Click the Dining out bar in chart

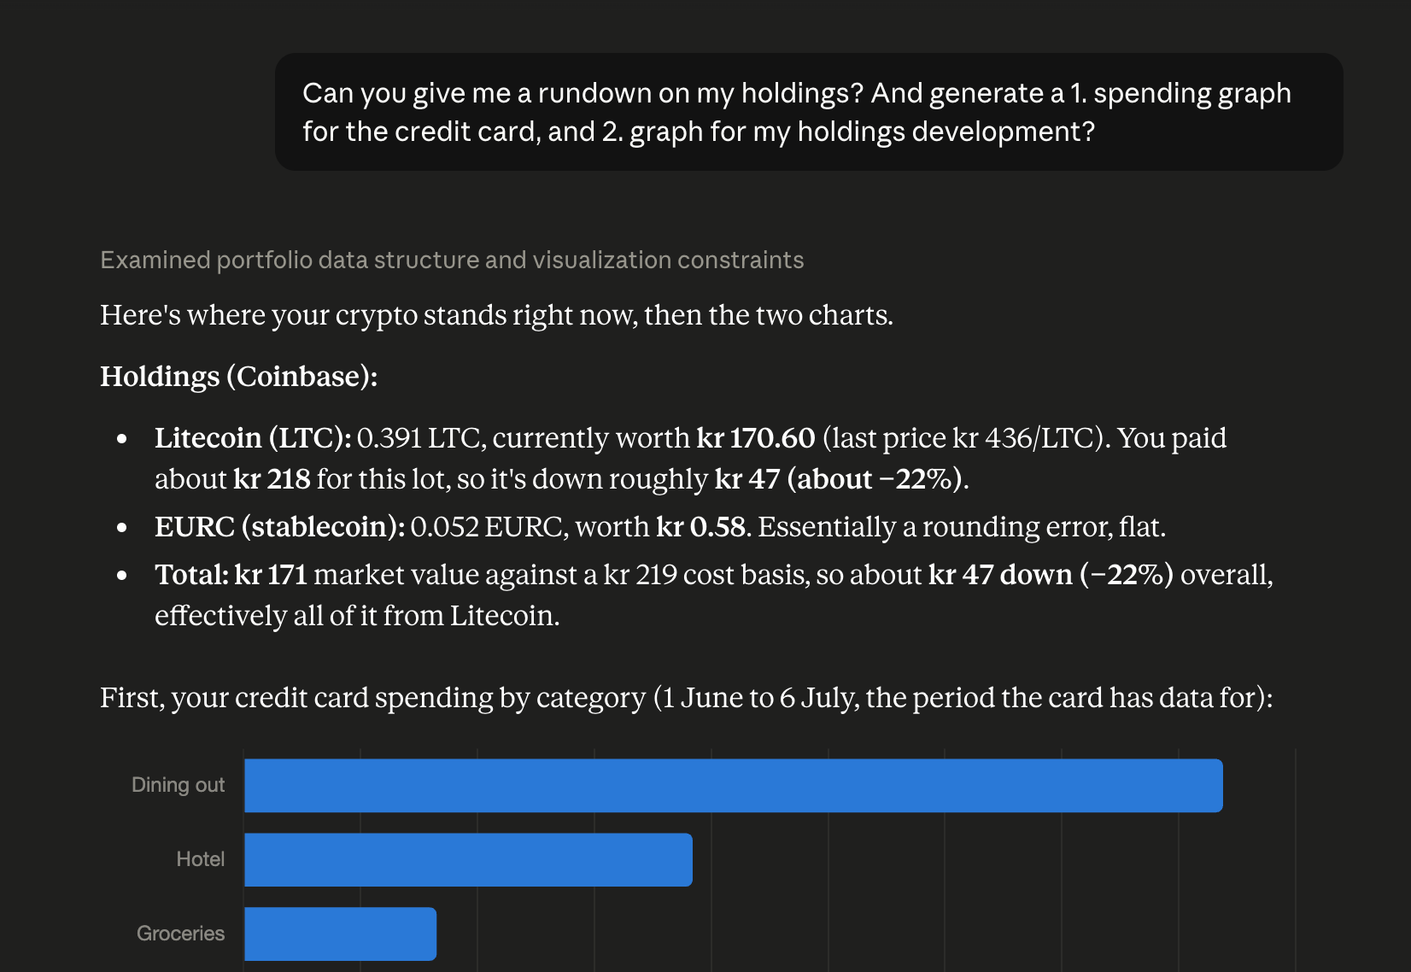pos(733,785)
